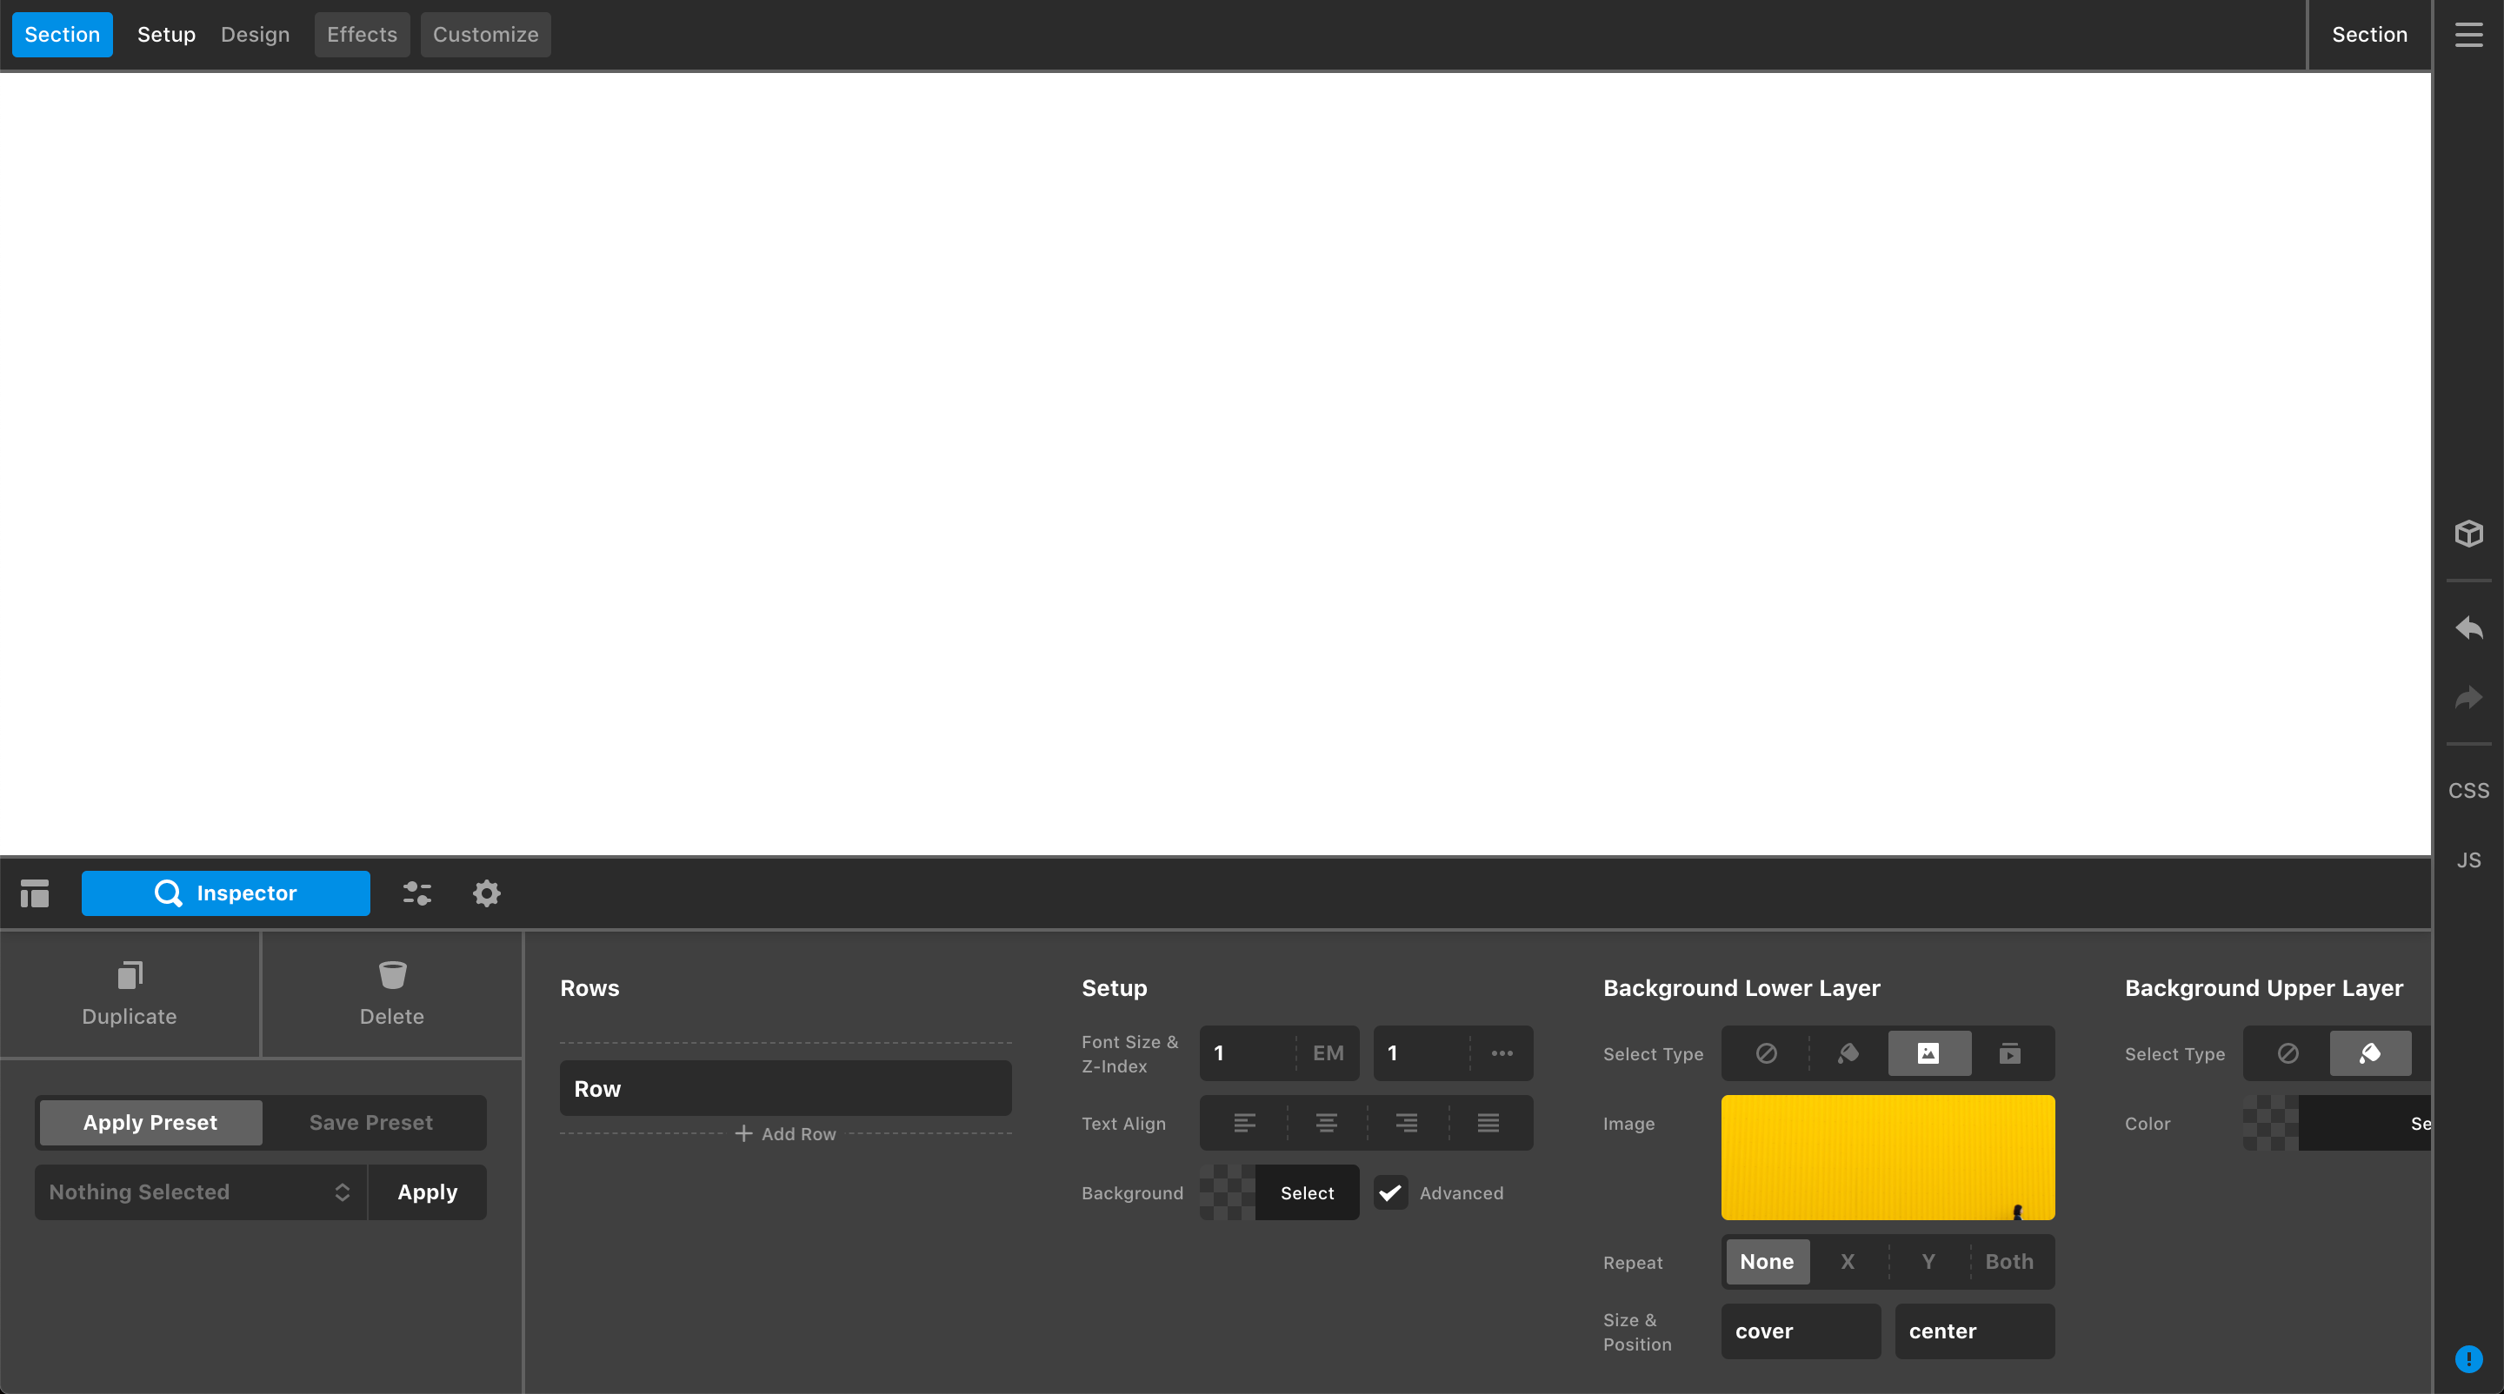Open the Z-Index ellipsis options
Image resolution: width=2504 pixels, height=1394 pixels.
(1502, 1053)
